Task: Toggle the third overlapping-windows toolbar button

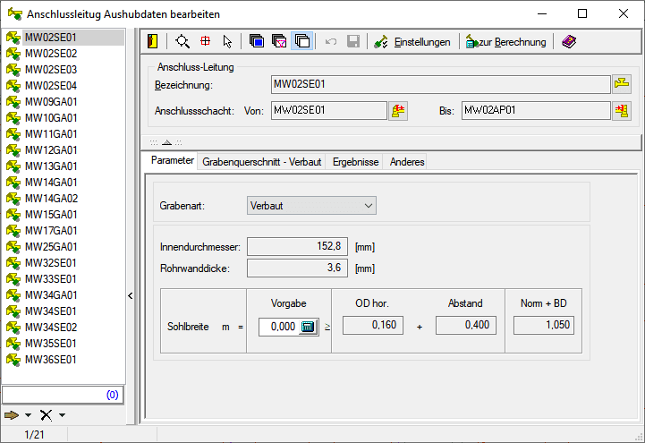Action: point(301,41)
